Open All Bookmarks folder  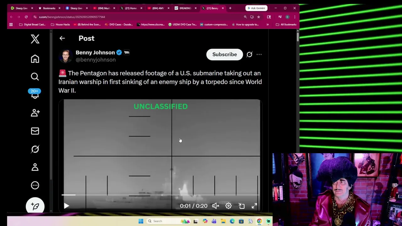[x=286, y=24]
